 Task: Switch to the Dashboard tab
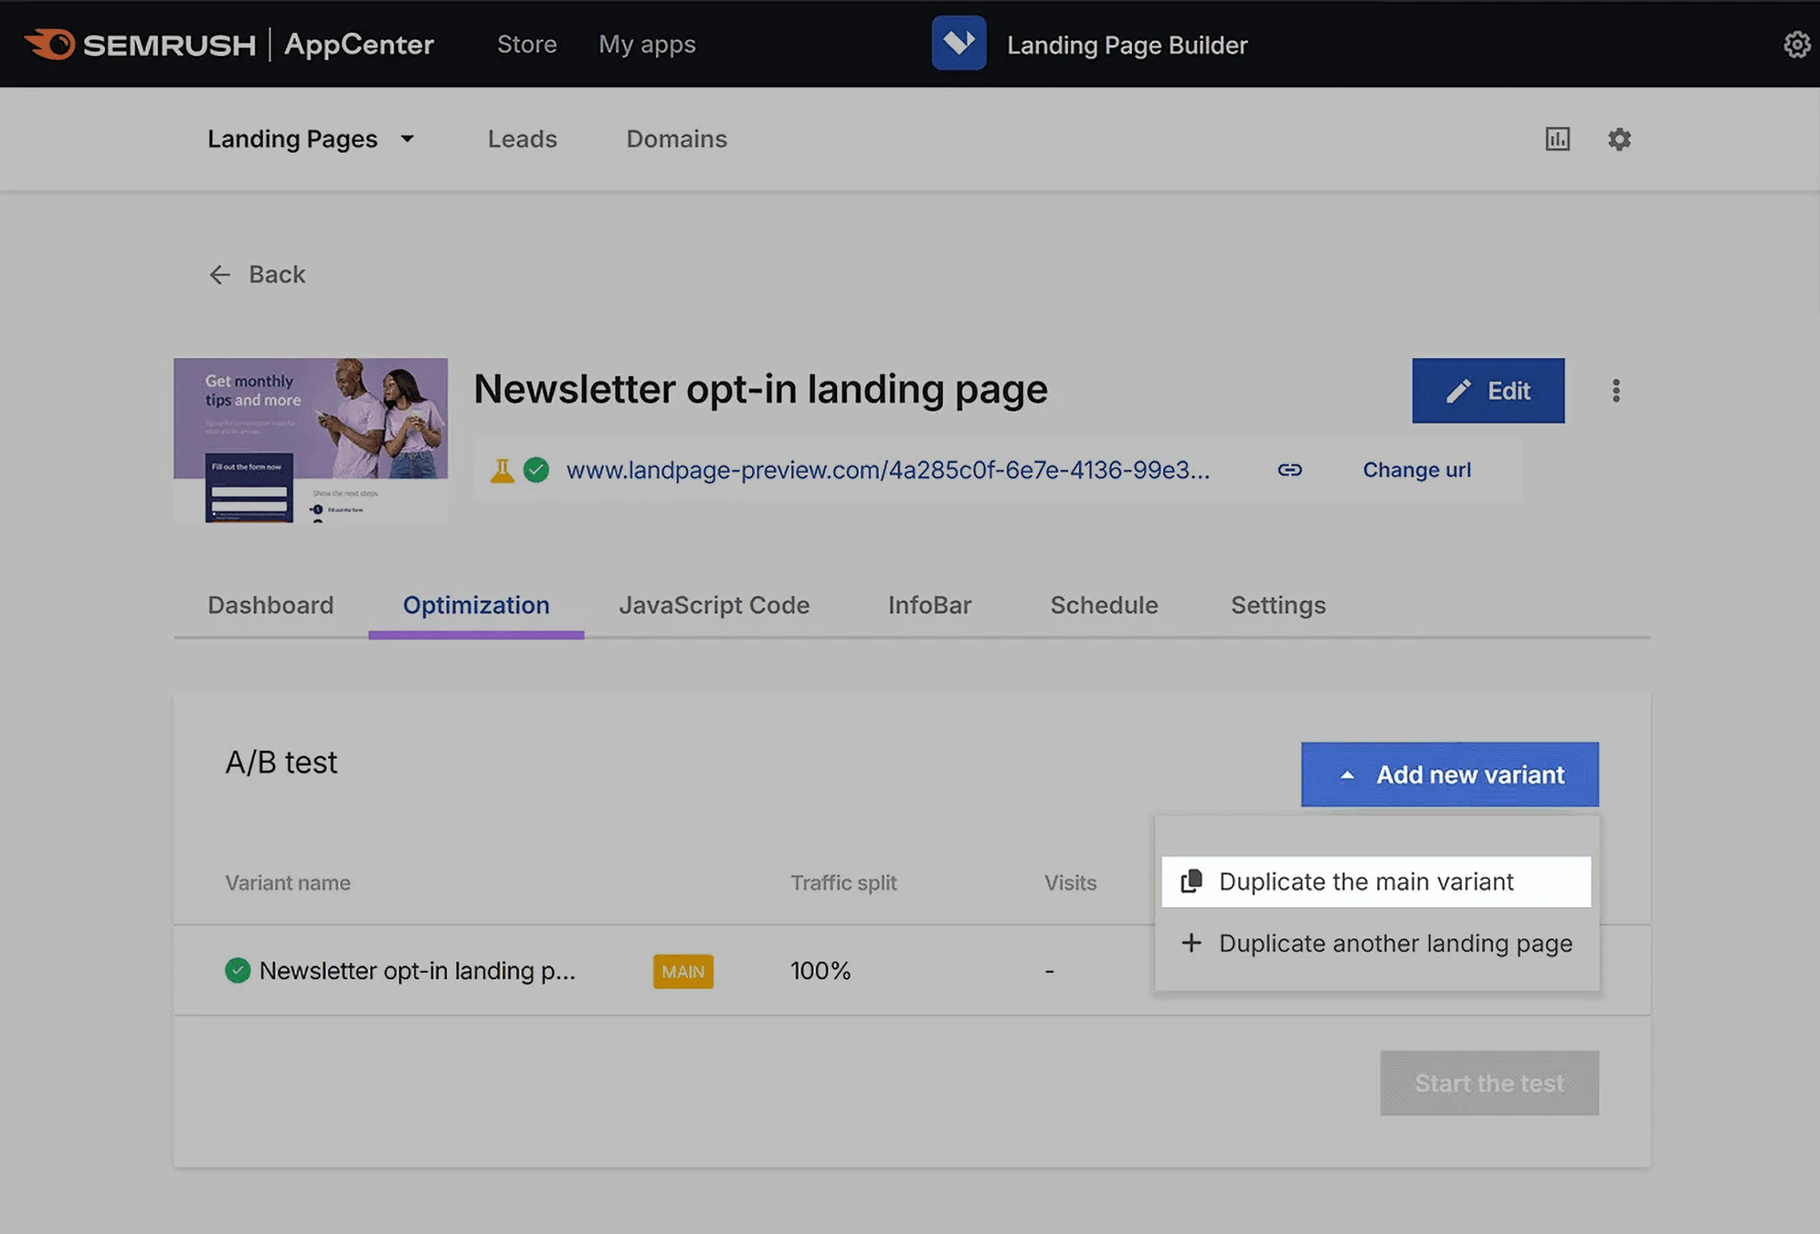coord(270,605)
